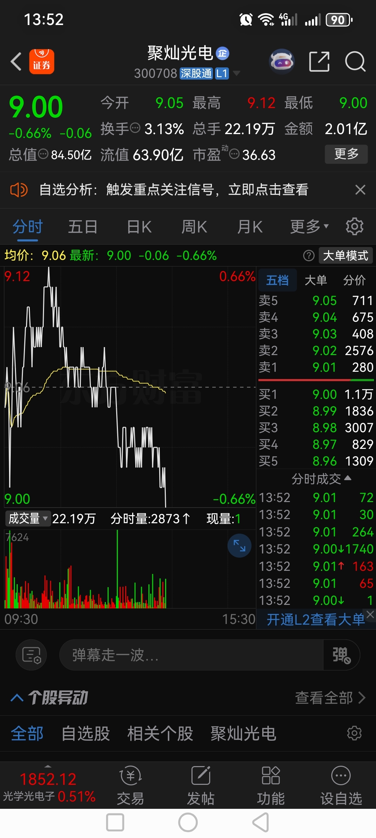The height and width of the screenshot is (838, 376).
Task: Dismiss the 自选分析 notification banner
Action: [x=360, y=190]
